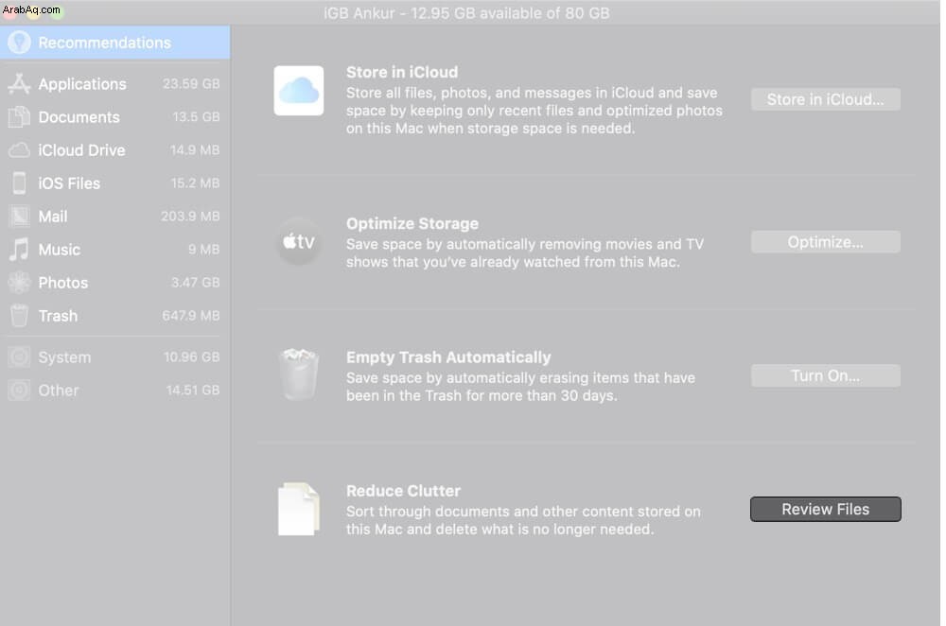Viewport: 946px width, 626px height.
Task: Click the iOS Files phone icon
Action: point(19,183)
